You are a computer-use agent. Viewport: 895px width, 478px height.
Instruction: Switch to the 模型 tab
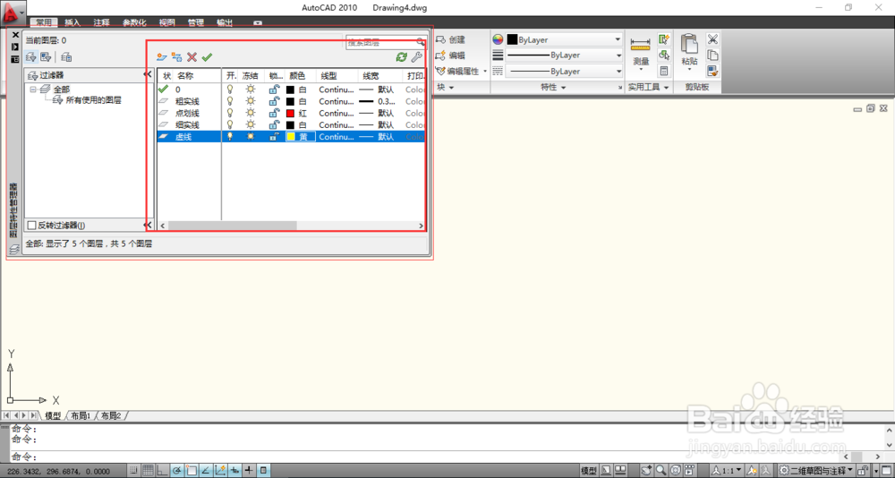click(53, 415)
